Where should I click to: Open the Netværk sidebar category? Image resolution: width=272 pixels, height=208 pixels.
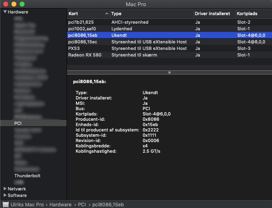(17, 189)
